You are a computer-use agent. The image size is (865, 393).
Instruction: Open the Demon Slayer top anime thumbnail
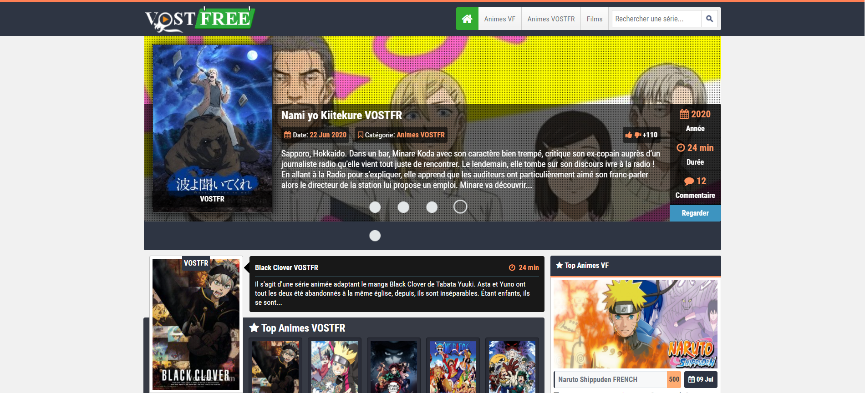click(x=394, y=367)
